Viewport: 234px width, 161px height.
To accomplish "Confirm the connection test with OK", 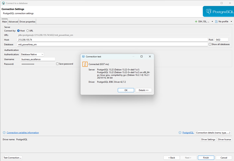I will [x=126, y=90].
